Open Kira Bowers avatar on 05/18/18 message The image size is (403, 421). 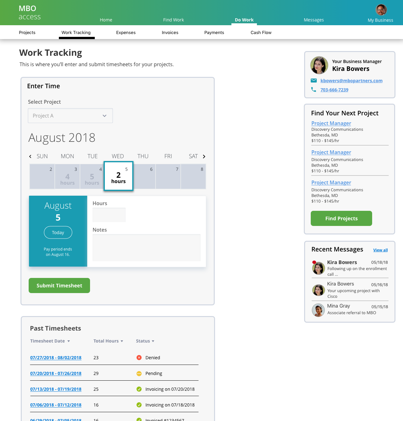(x=318, y=268)
